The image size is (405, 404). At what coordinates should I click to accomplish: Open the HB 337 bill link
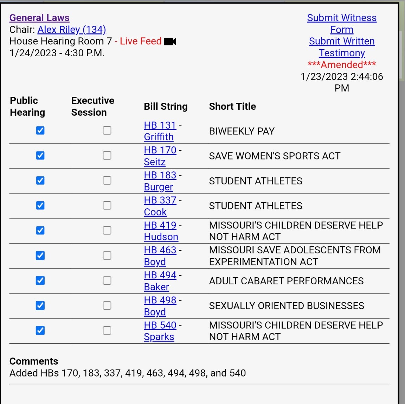point(160,200)
